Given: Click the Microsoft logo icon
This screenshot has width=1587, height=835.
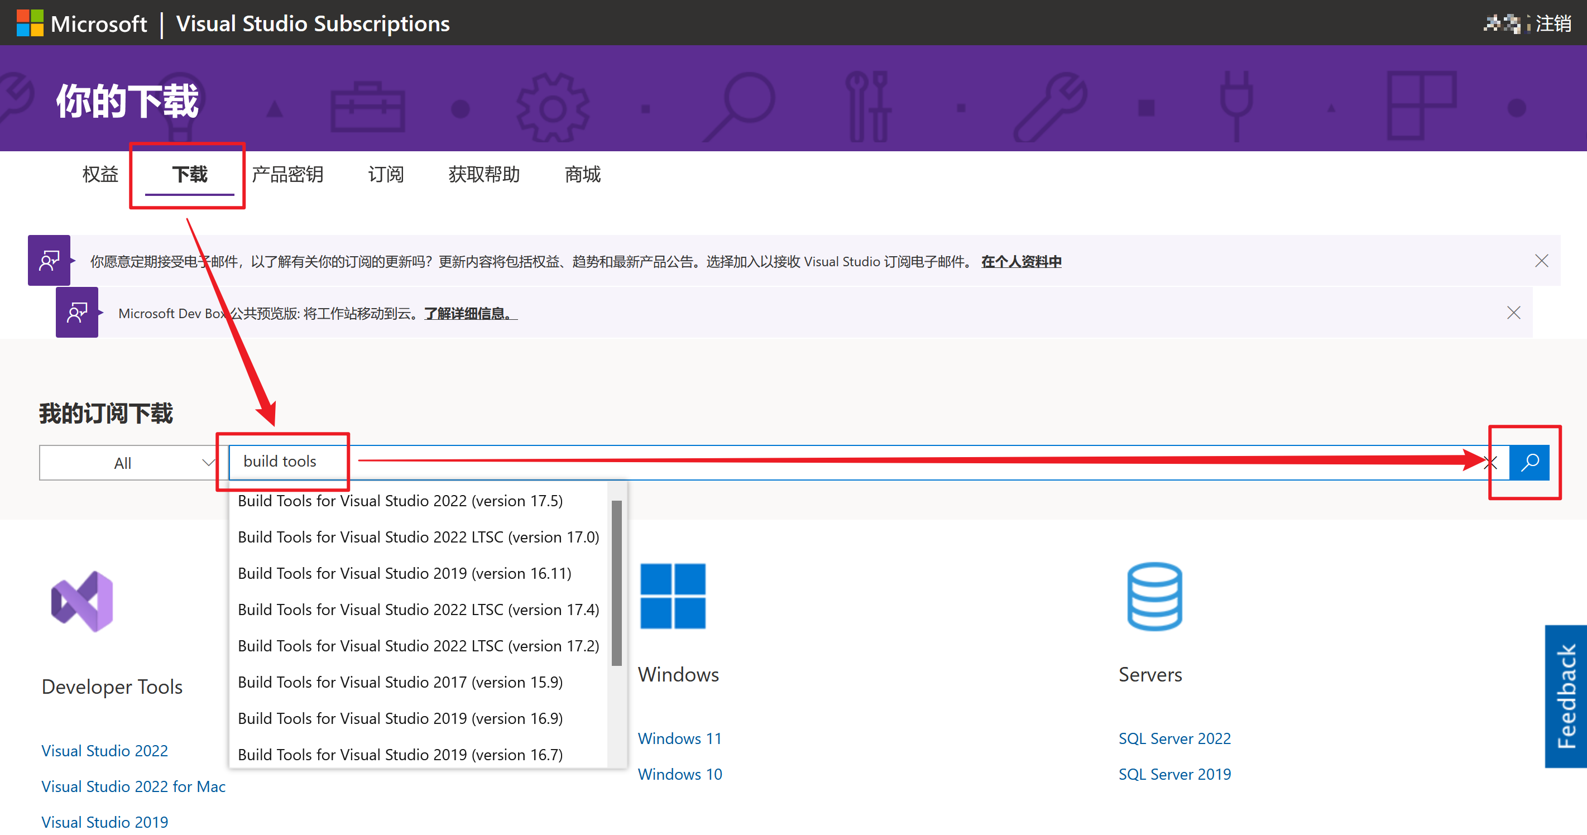Looking at the screenshot, I should click(30, 23).
